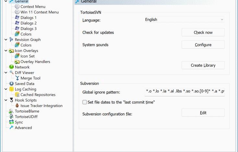The image size is (238, 152).
Task: Select Dialogs 2 in settings tree
Action: click(x=29, y=23)
